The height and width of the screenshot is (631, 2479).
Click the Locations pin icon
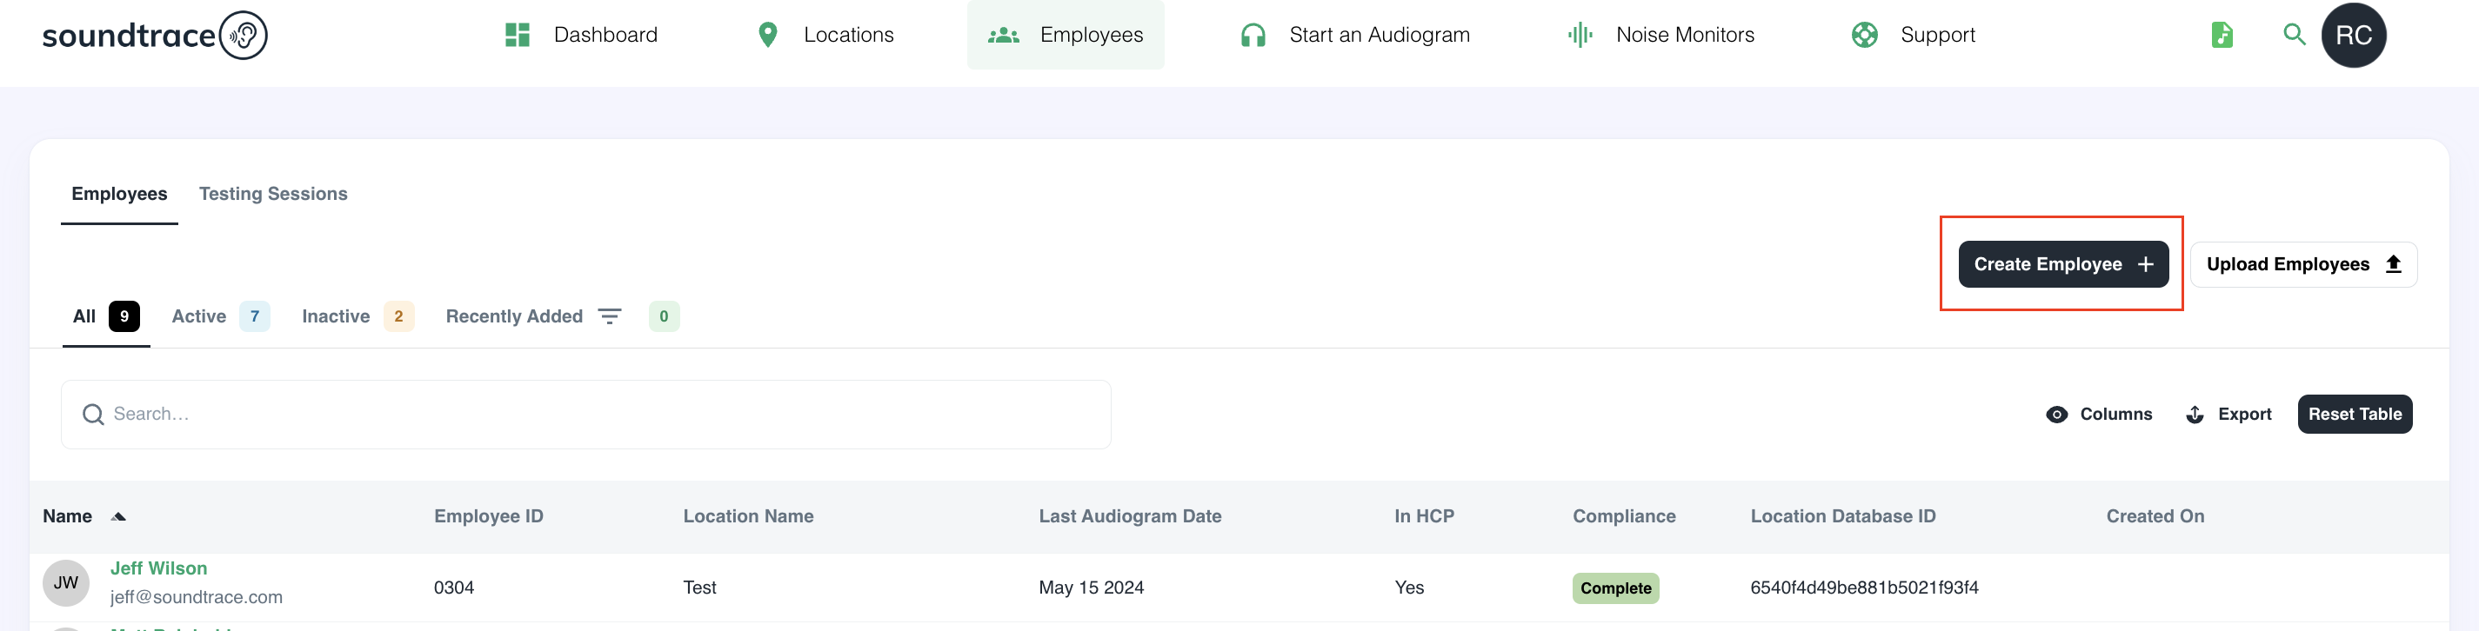click(x=768, y=36)
